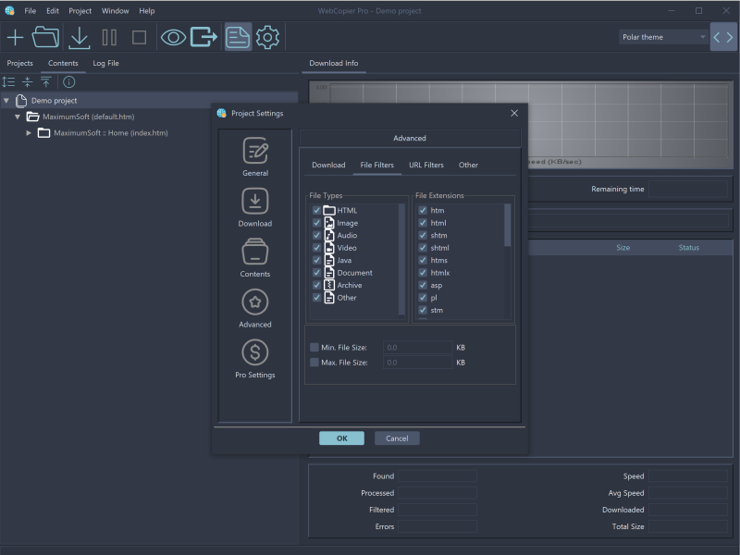
Task: Select the Demo project tree item
Action: click(55, 101)
